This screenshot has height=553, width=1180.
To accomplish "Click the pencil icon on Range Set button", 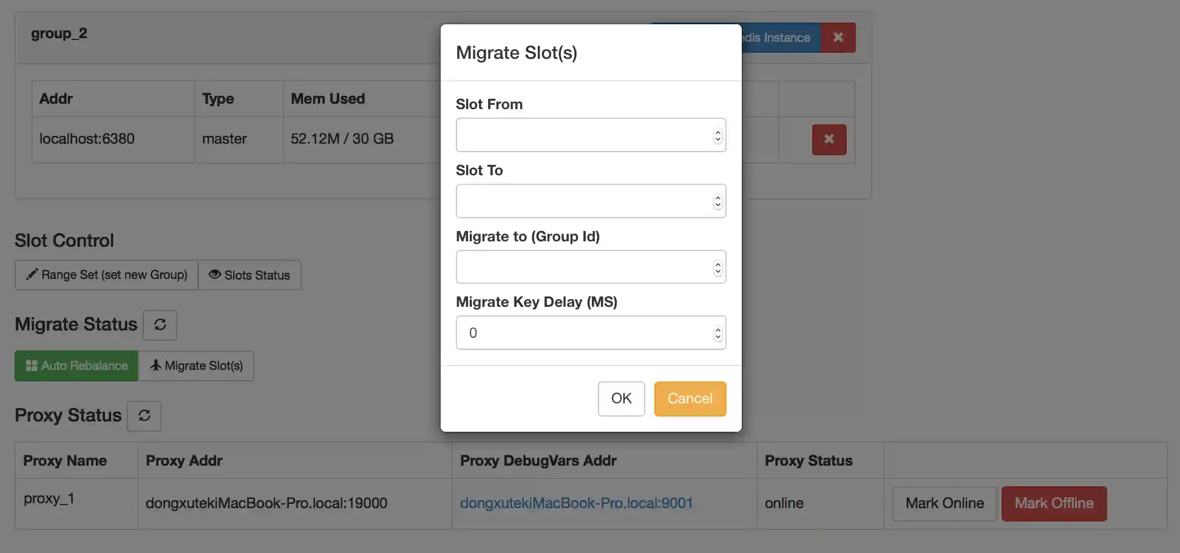I will [x=33, y=275].
